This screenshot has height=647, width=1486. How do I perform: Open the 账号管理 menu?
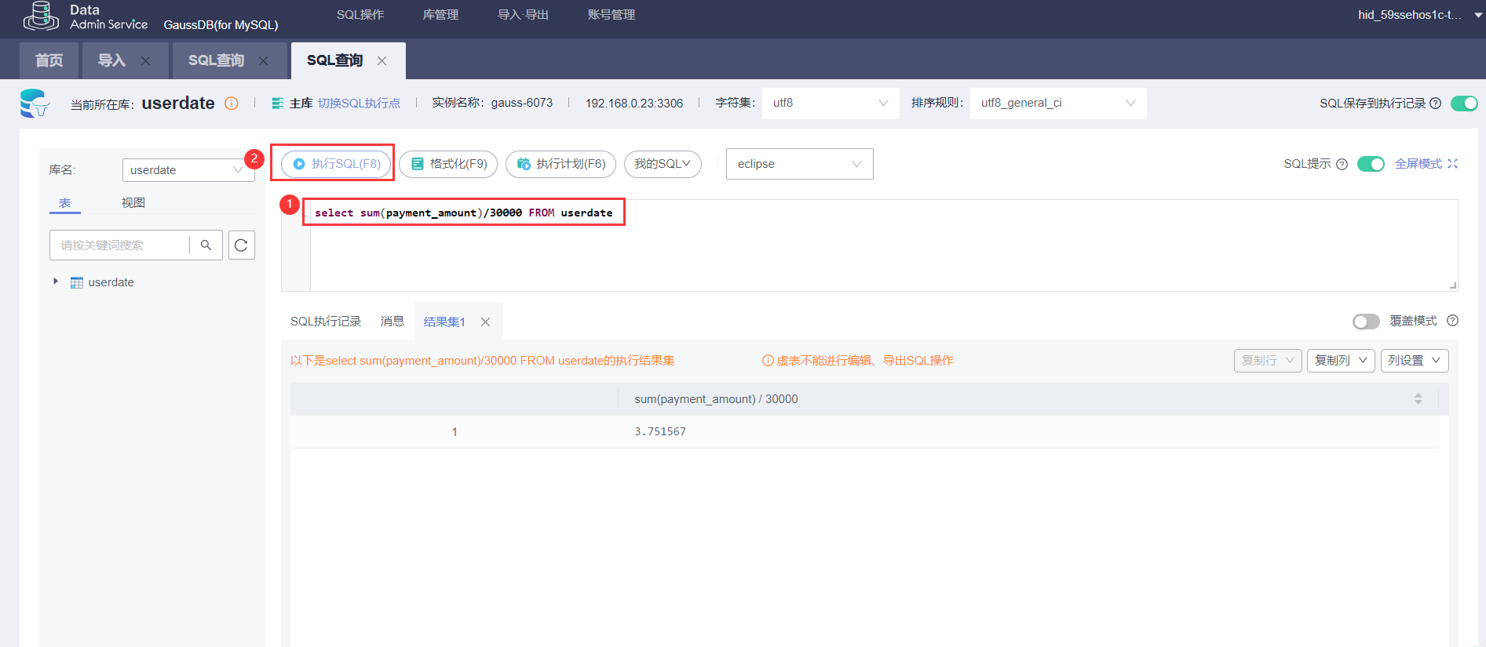pyautogui.click(x=612, y=15)
